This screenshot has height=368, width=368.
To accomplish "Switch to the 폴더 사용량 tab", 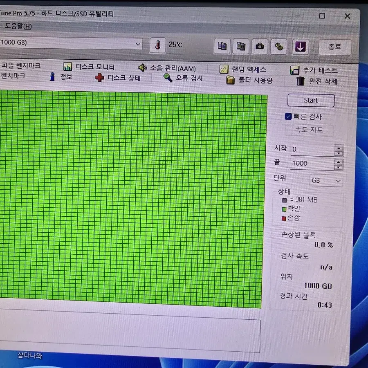I will (249, 80).
